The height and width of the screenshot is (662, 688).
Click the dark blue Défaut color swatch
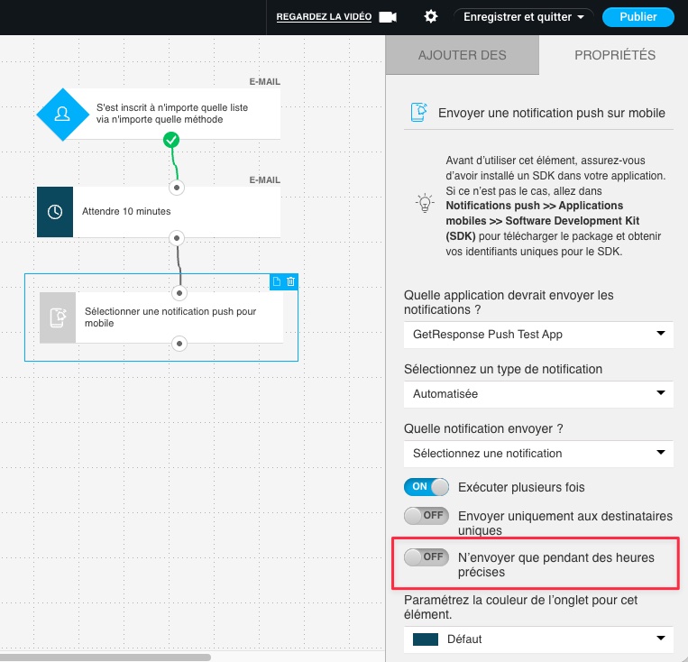[426, 639]
